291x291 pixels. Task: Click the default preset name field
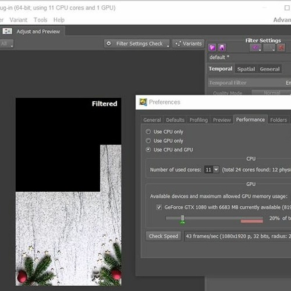(249, 58)
